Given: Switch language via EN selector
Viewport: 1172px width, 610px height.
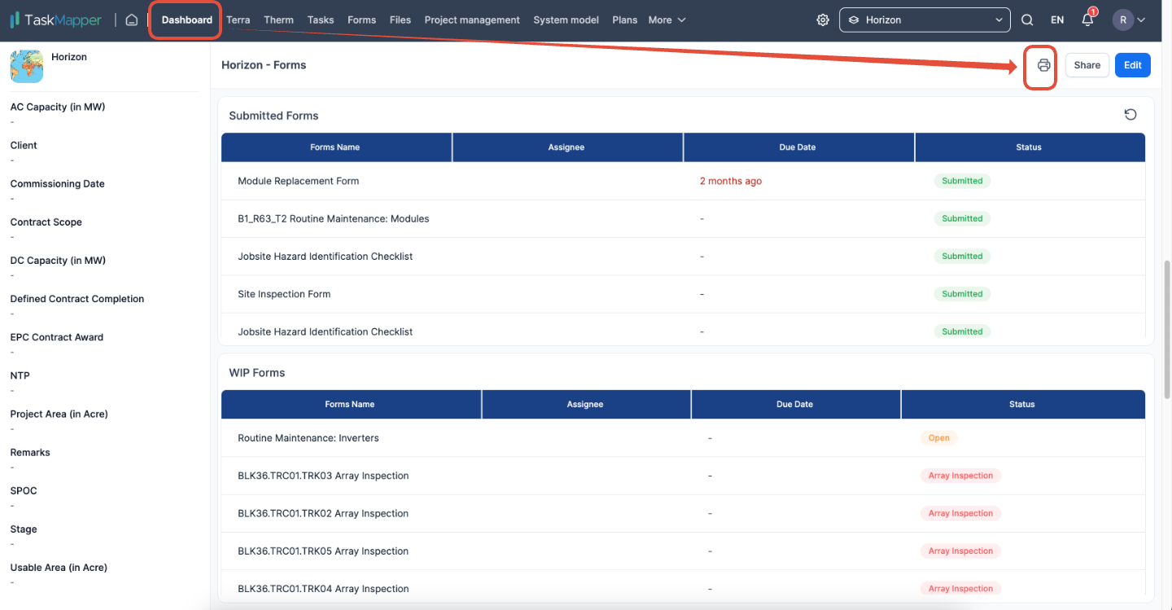Looking at the screenshot, I should click(1057, 20).
